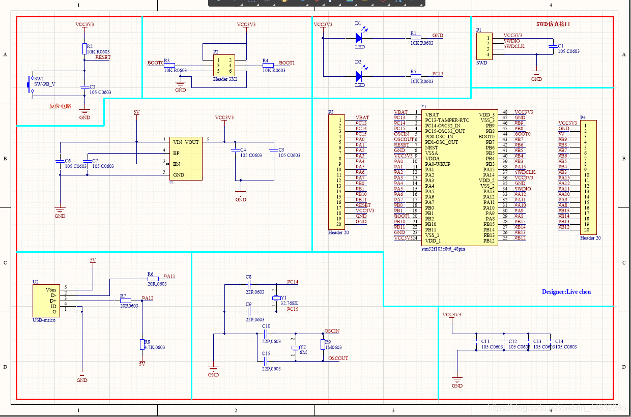631x417 pixels.
Task: Click the BP pin of the regulator
Action: [176, 153]
